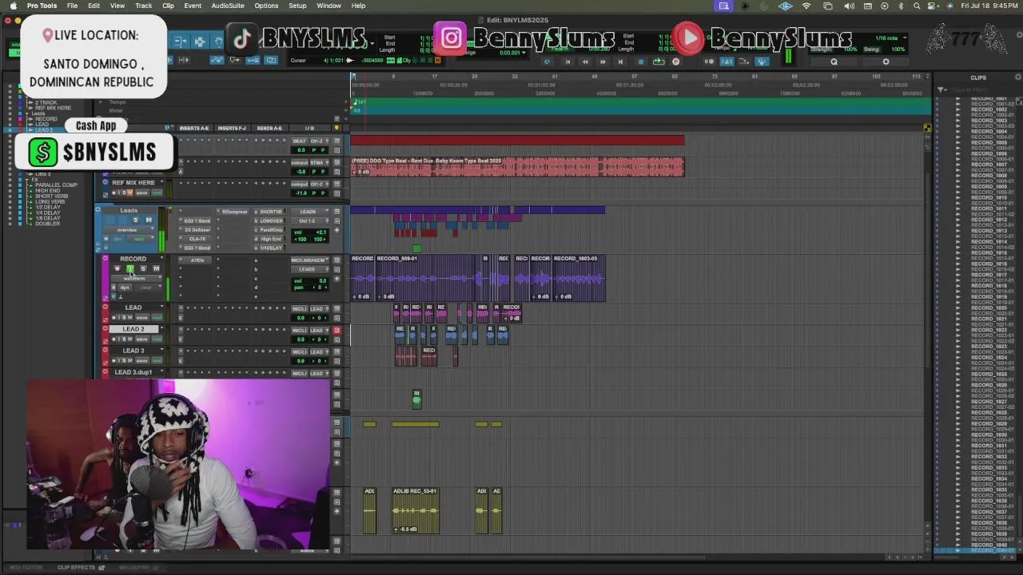Switch to the CLIP EFFECTS tab
Screen dimensions: 1023x575
[x=76, y=567]
